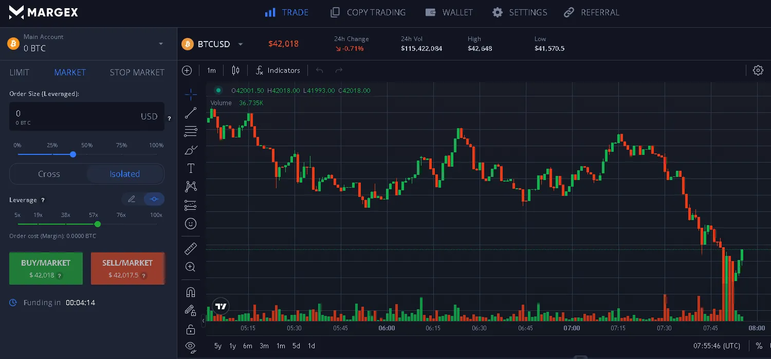Viewport: 771px width, 359px height.
Task: Toggle hide all drawings eye icon
Action: [191, 347]
